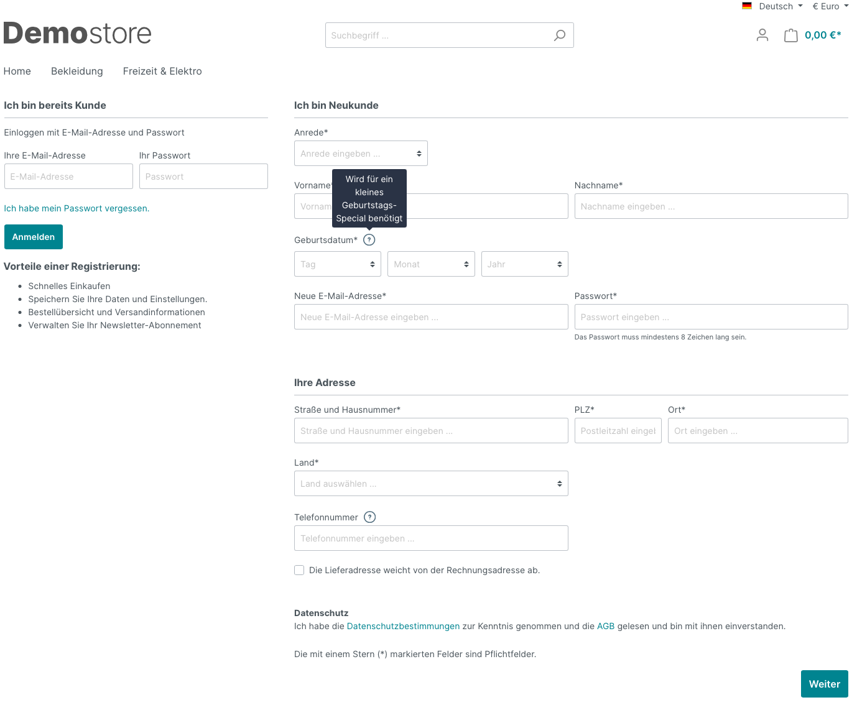Click the Demostore logo
This screenshot has width=857, height=705.
[78, 34]
